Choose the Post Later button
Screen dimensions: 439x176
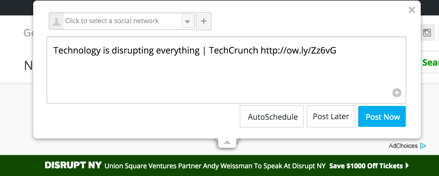331,116
